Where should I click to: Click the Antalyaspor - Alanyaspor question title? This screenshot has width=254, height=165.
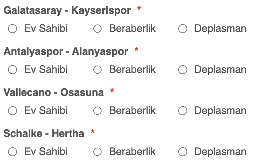pyautogui.click(x=66, y=51)
